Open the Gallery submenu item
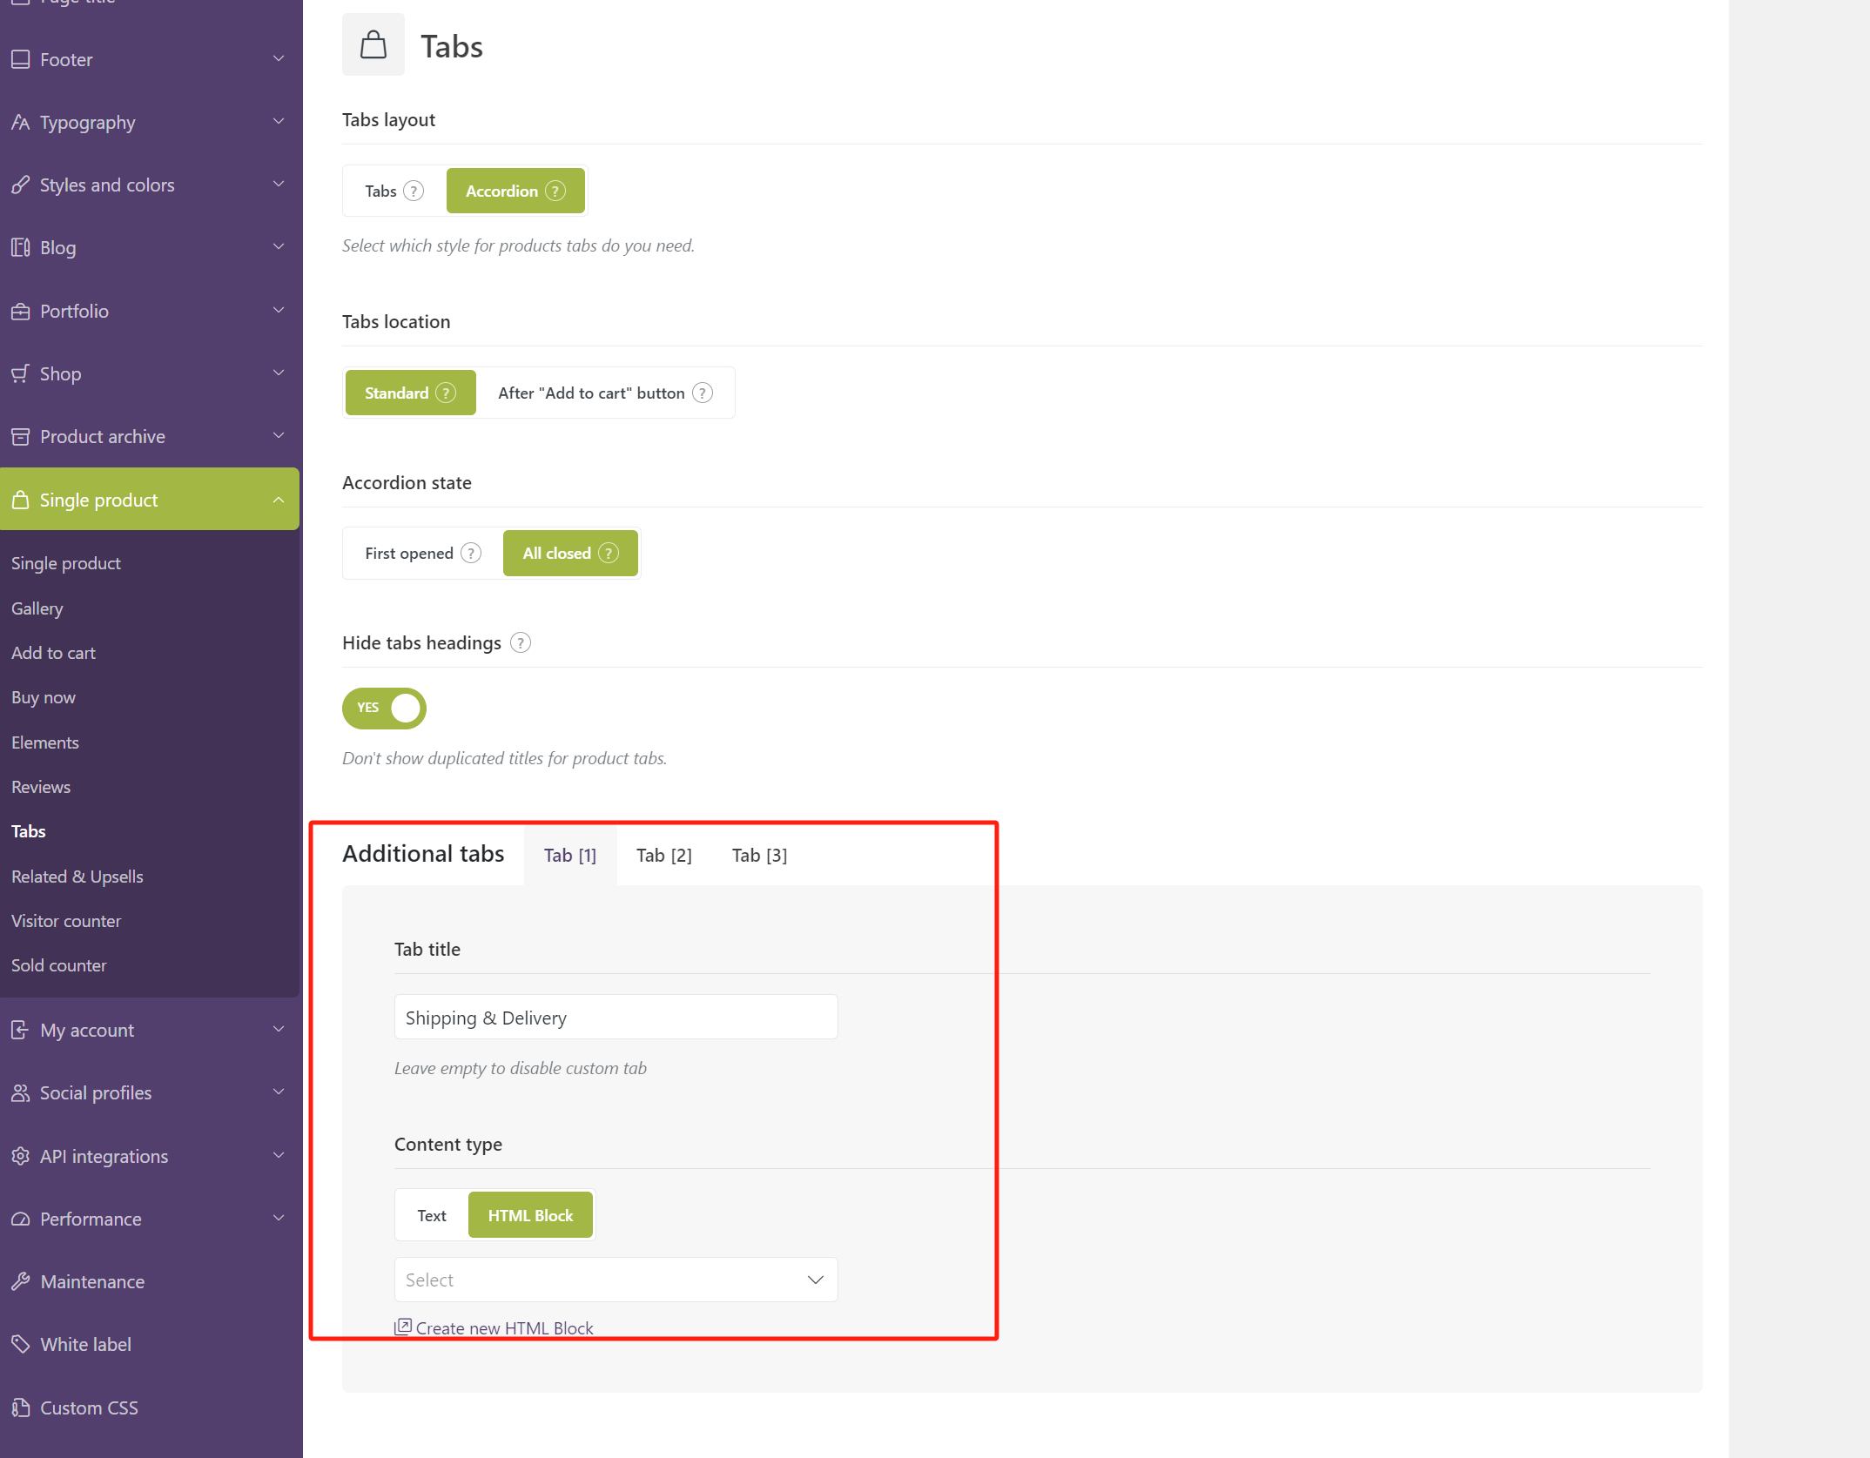1870x1458 pixels. [37, 608]
